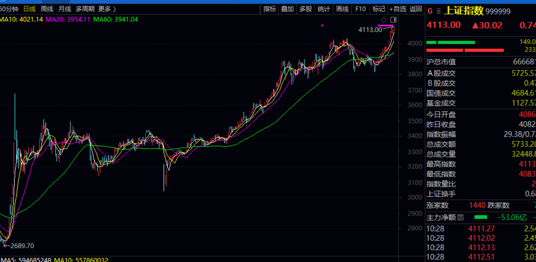Click the 统计 statistics button
This screenshot has width=536, height=262.
click(x=324, y=9)
